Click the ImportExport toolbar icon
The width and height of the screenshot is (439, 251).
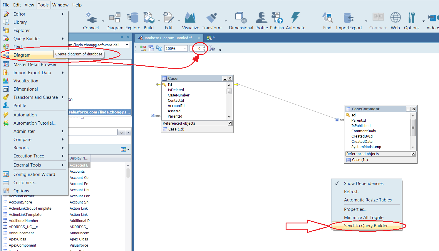pyautogui.click(x=349, y=19)
